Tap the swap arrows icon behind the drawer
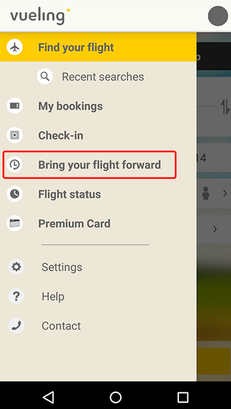Viewport: 231px width, 409px height. coord(226,106)
